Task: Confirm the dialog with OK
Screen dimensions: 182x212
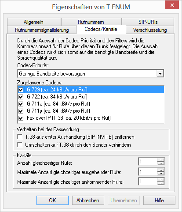Action: (x=52, y=201)
